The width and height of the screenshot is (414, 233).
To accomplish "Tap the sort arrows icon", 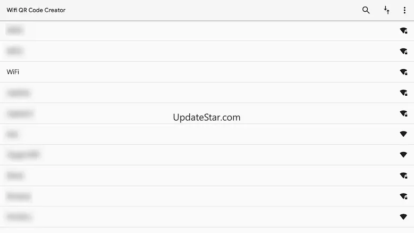I will click(x=386, y=10).
